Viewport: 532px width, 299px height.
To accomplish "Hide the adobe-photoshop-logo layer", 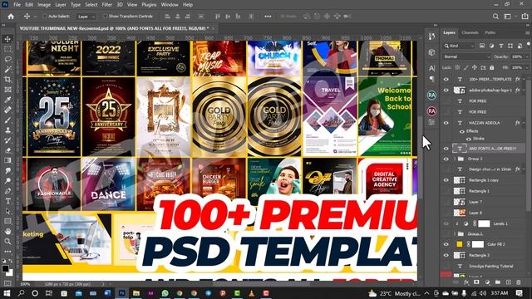I will tap(446, 91).
